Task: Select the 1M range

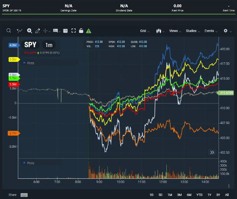Action: tap(170, 195)
